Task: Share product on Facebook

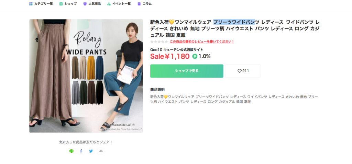Action: (x=81, y=151)
